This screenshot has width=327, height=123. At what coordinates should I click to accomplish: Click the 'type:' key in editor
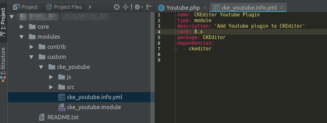click(x=184, y=20)
